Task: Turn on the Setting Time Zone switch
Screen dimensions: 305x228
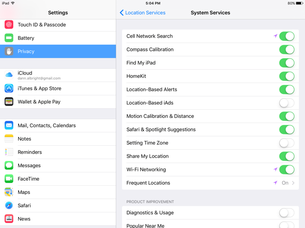Action: pyautogui.click(x=287, y=143)
